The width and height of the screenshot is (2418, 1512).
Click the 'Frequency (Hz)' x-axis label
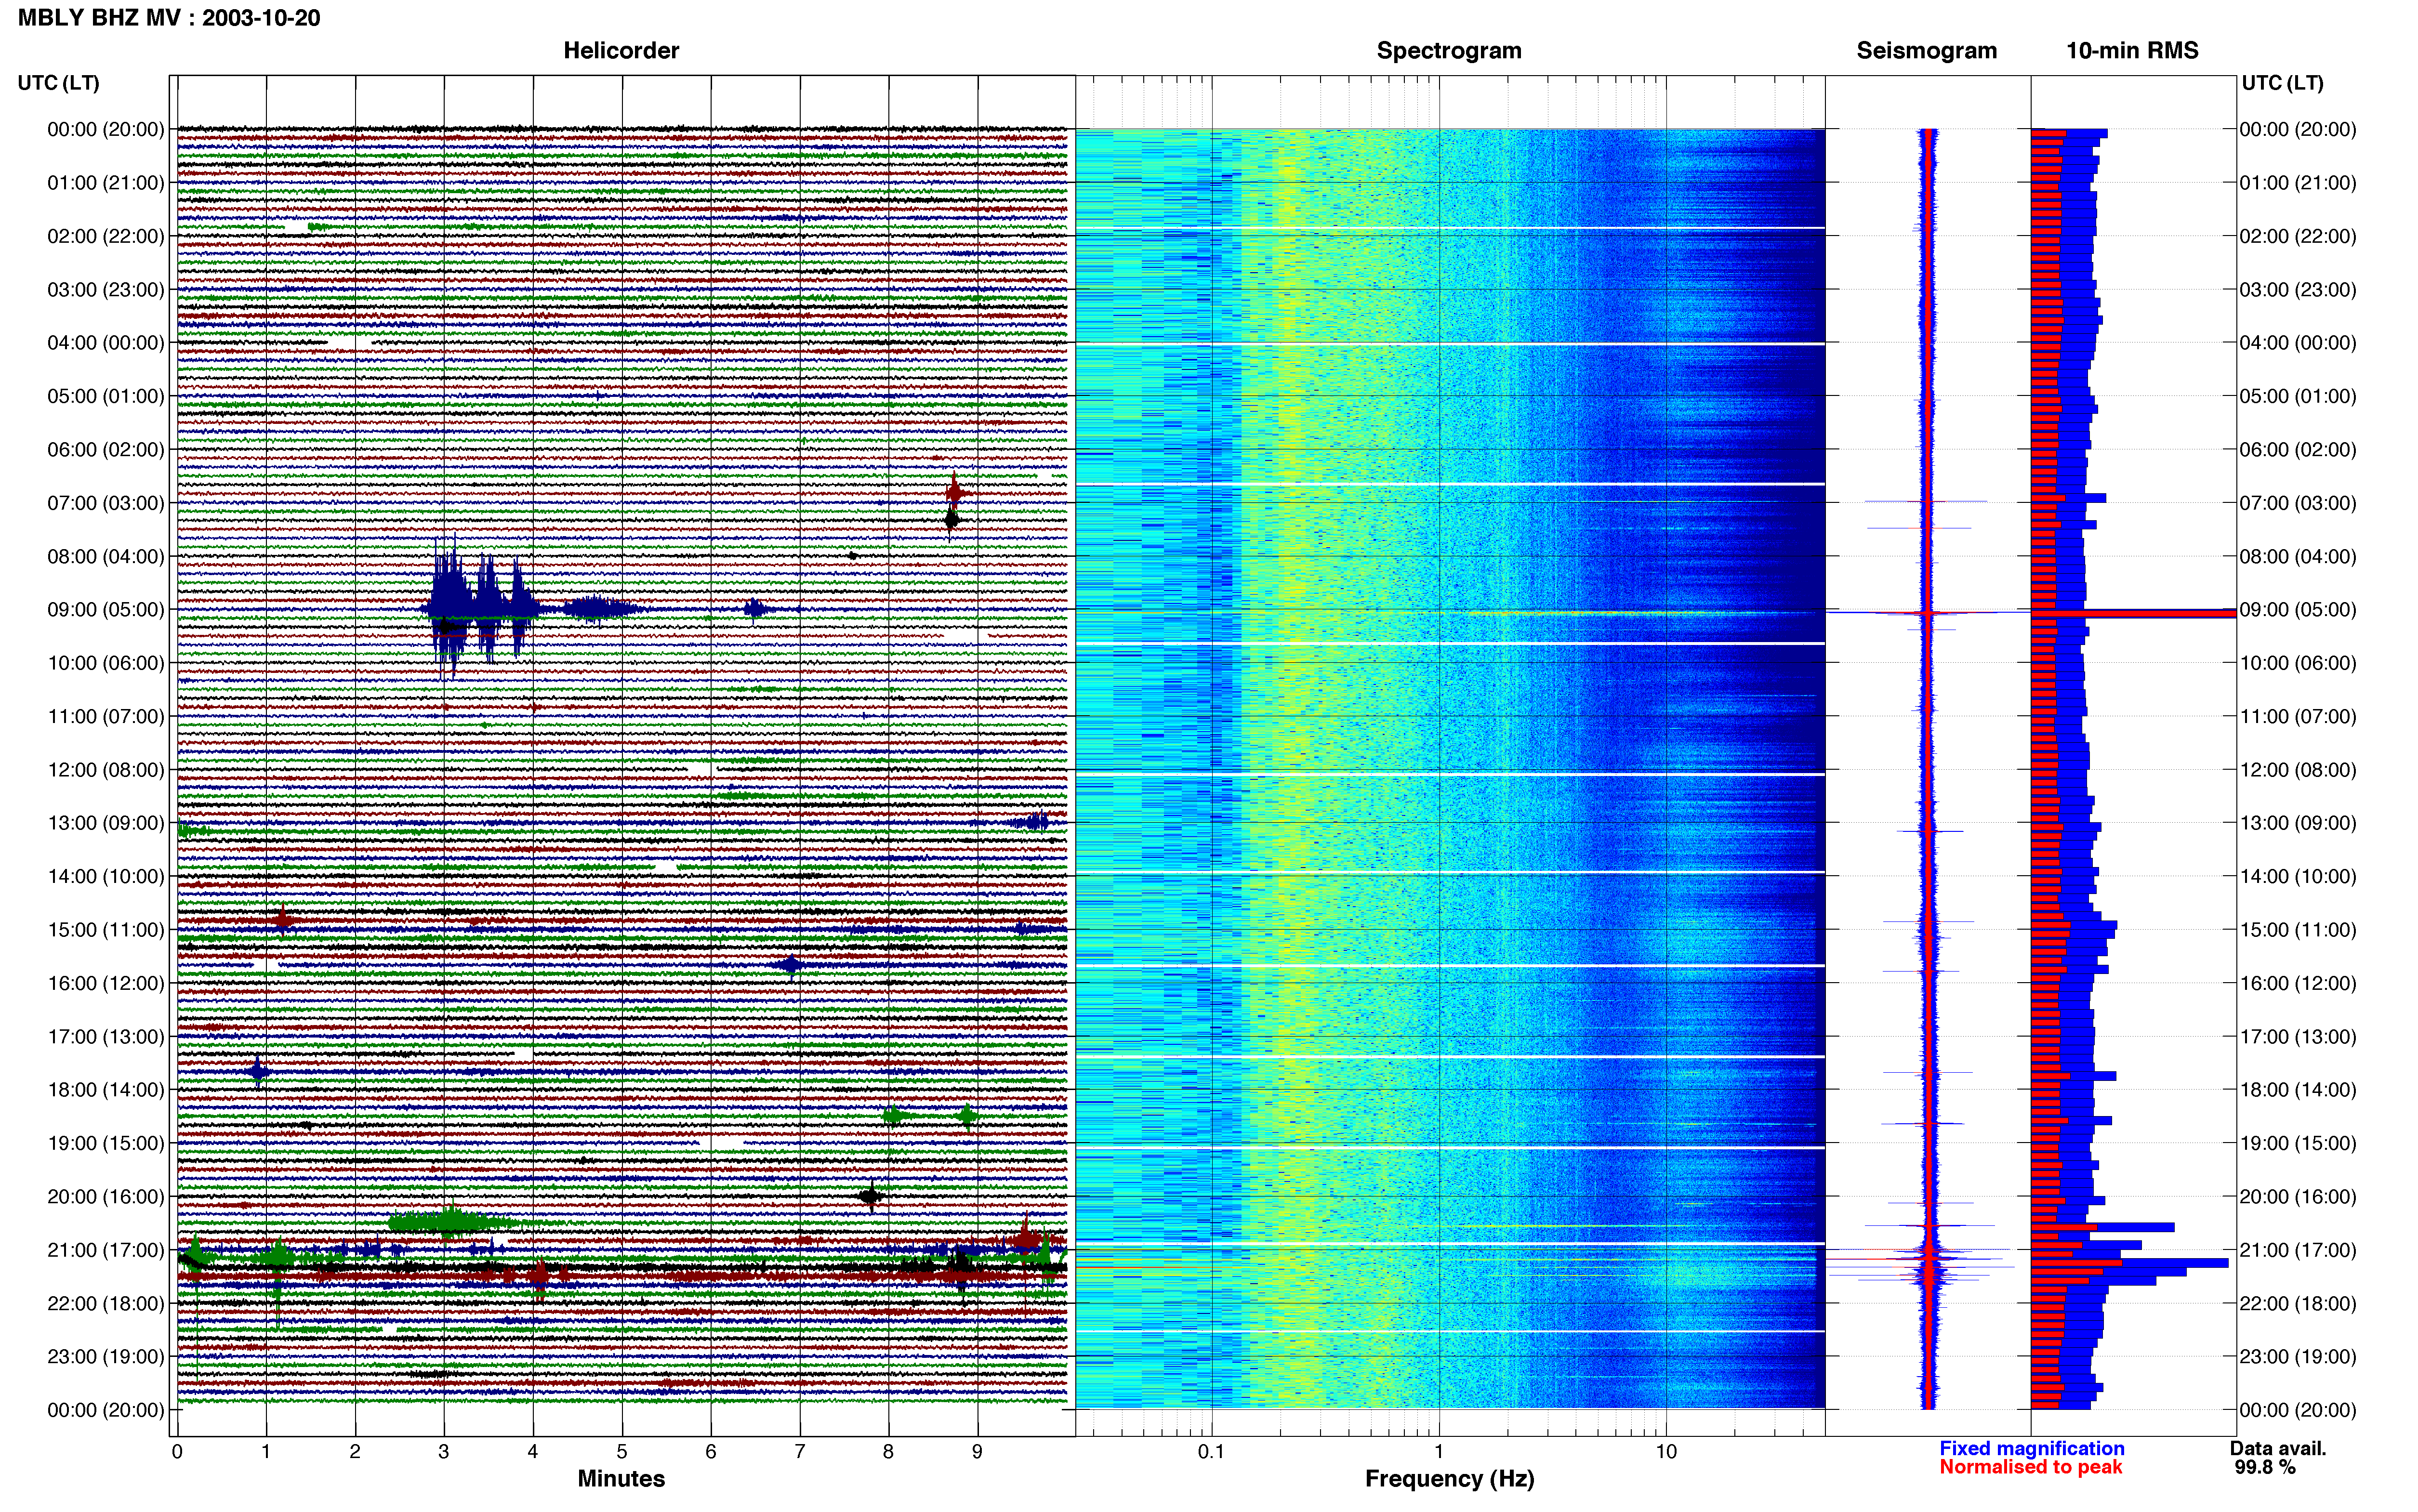[1449, 1479]
